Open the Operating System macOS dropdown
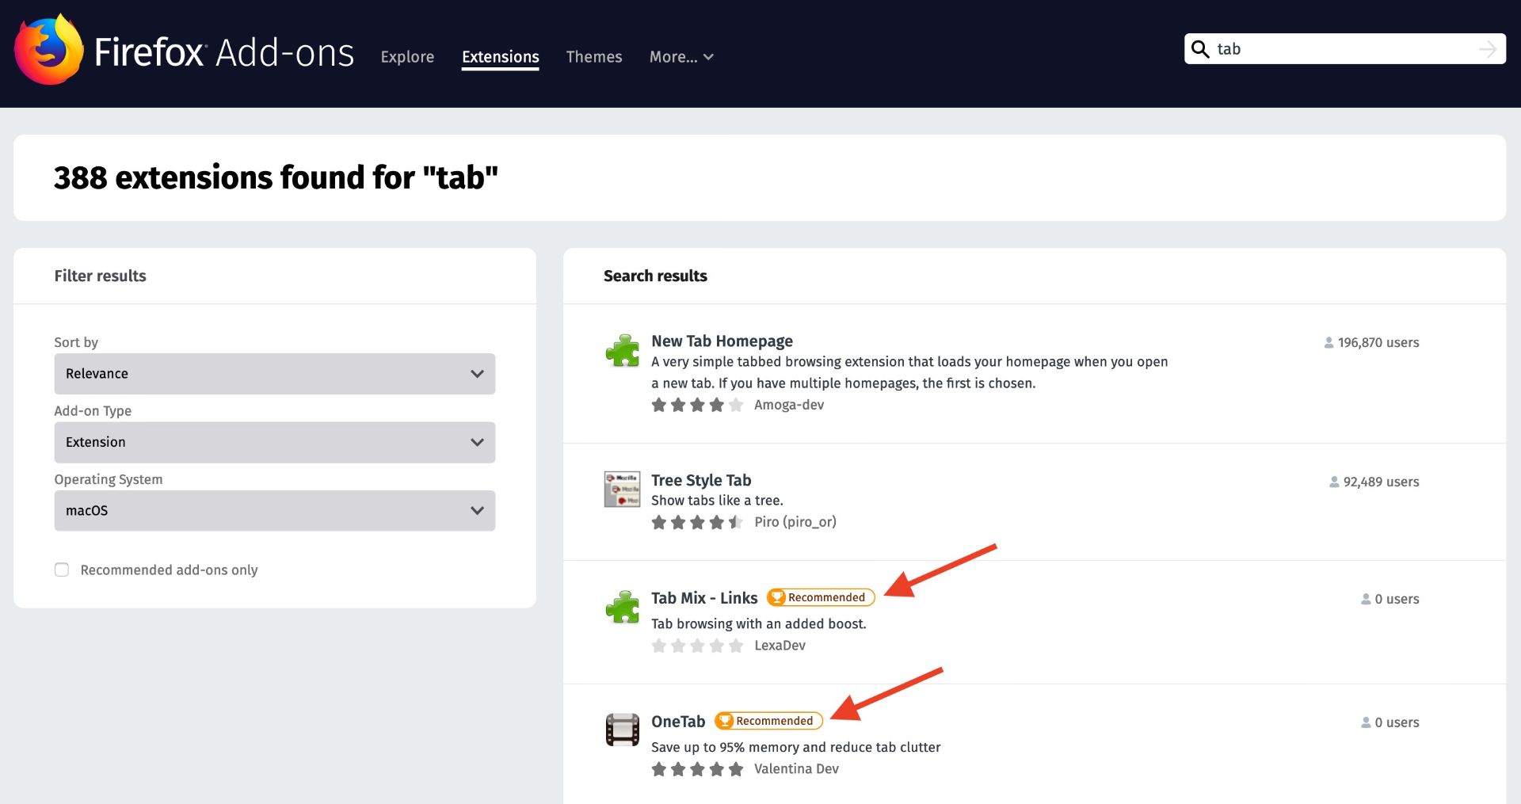This screenshot has height=804, width=1521. tap(274, 511)
